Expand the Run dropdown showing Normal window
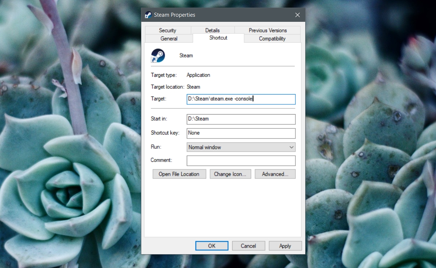Screen dimensions: 436x268 241,147
